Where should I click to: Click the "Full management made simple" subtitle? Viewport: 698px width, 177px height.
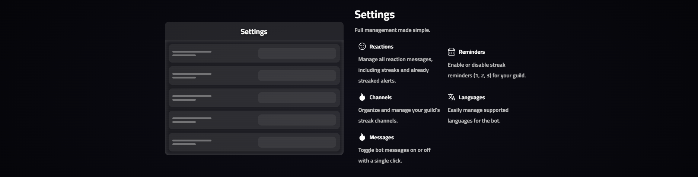(x=392, y=30)
